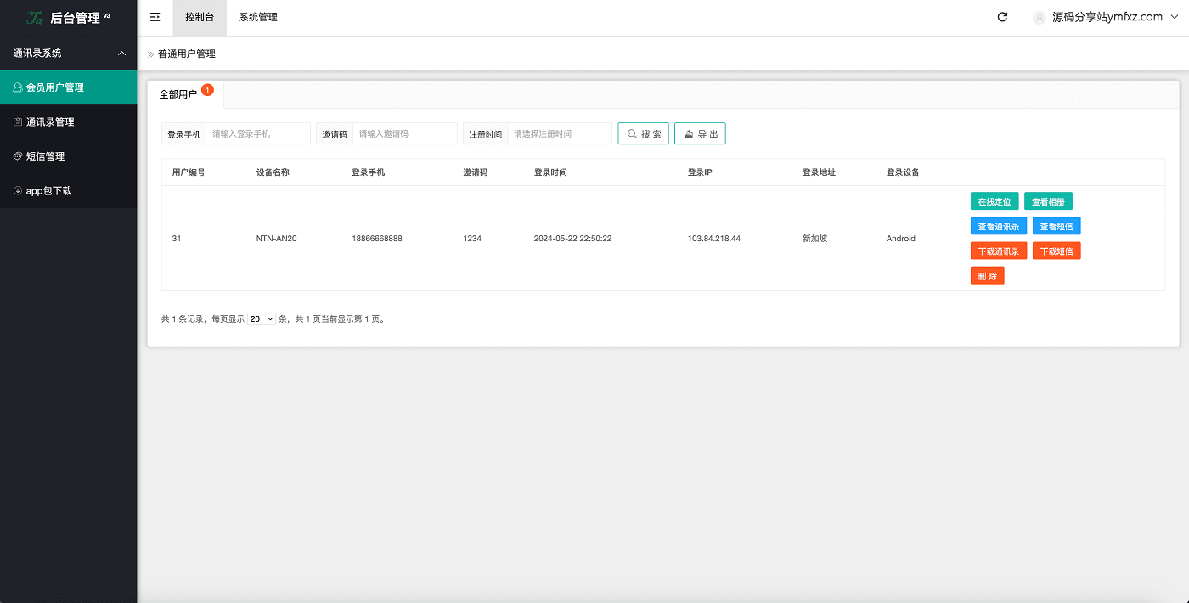Image resolution: width=1189 pixels, height=603 pixels.
Task: Open 通讯录管理 in the sidebar
Action: pyautogui.click(x=68, y=122)
